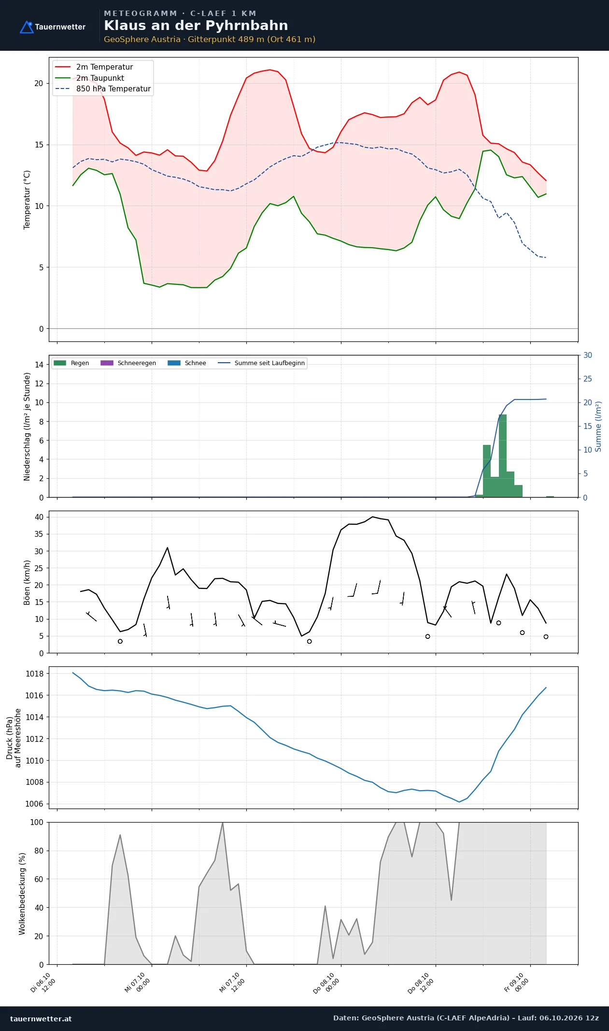The height and width of the screenshot is (1031, 609).
Task: Click the 'Klaus an der Pyhrnbahn' title
Action: pyautogui.click(x=196, y=26)
